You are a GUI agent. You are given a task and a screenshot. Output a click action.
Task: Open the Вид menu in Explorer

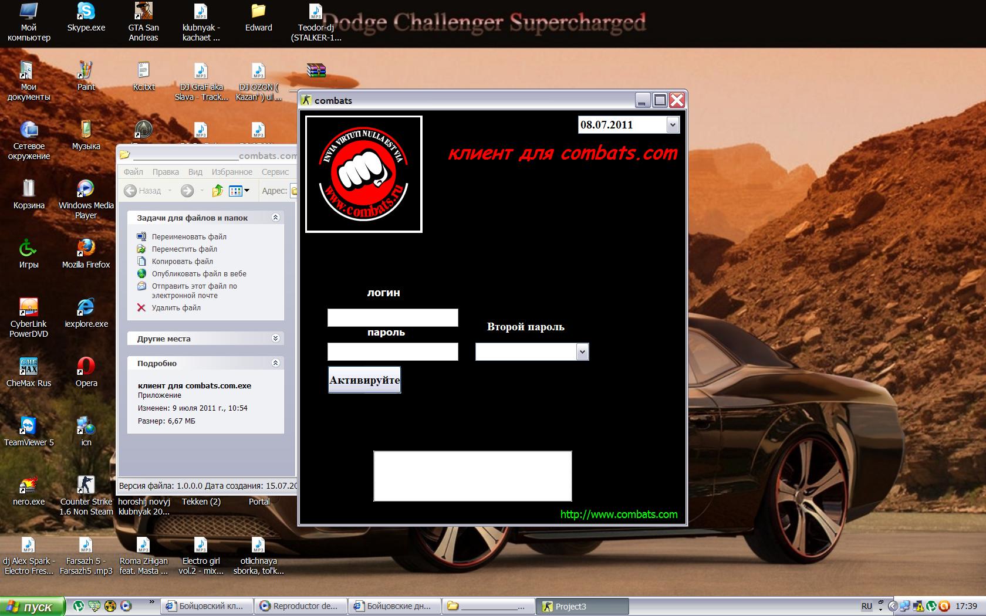(195, 172)
